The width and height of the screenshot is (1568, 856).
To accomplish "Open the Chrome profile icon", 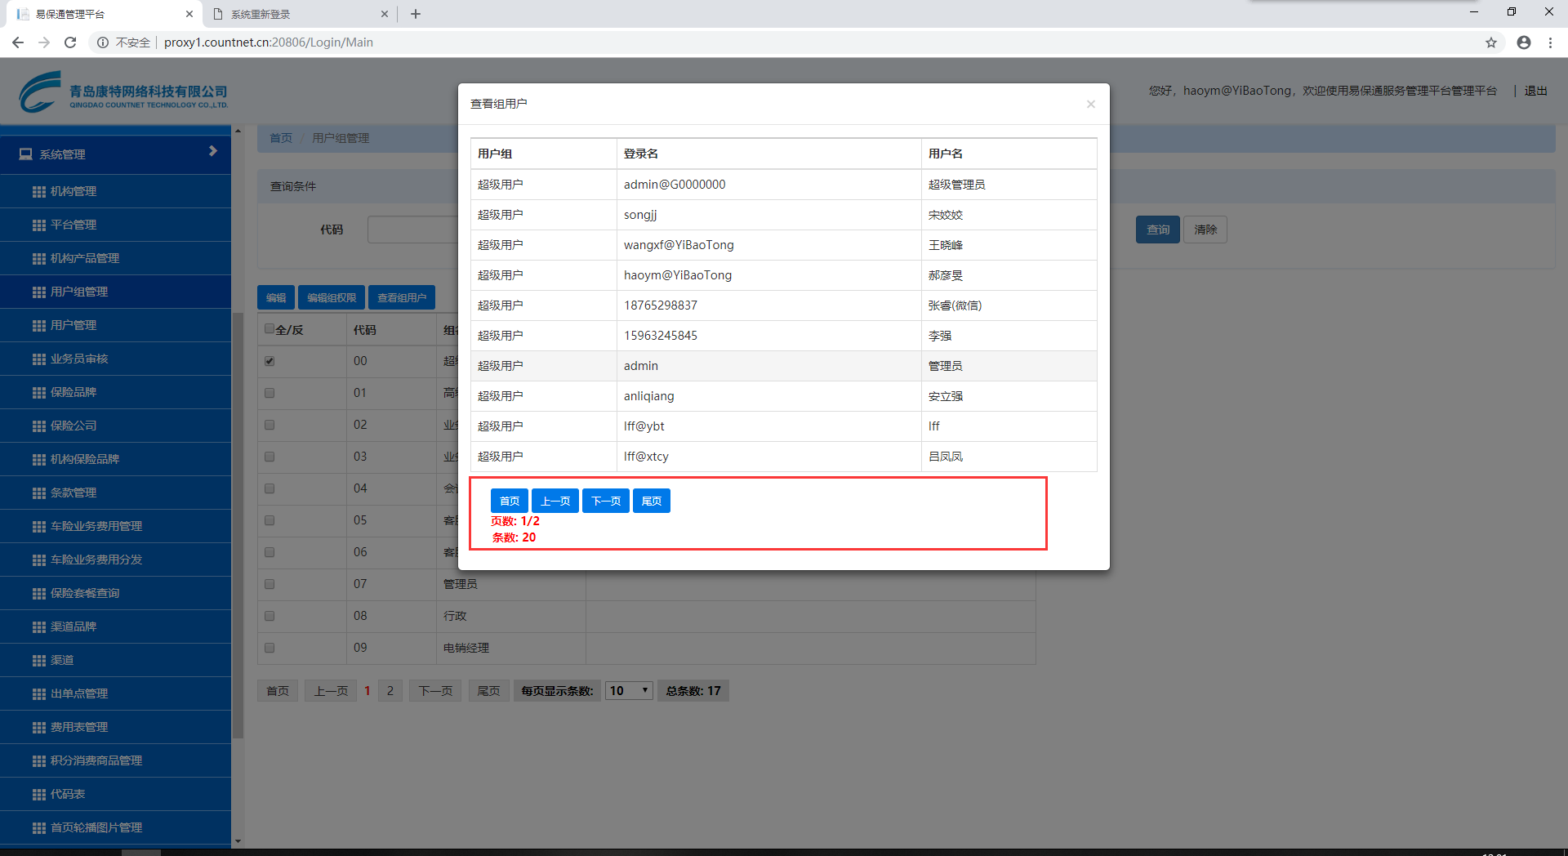I will pos(1524,42).
